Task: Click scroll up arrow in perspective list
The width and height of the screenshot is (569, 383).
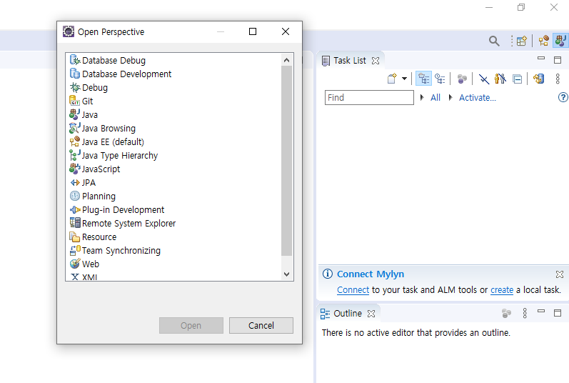Action: (x=287, y=60)
